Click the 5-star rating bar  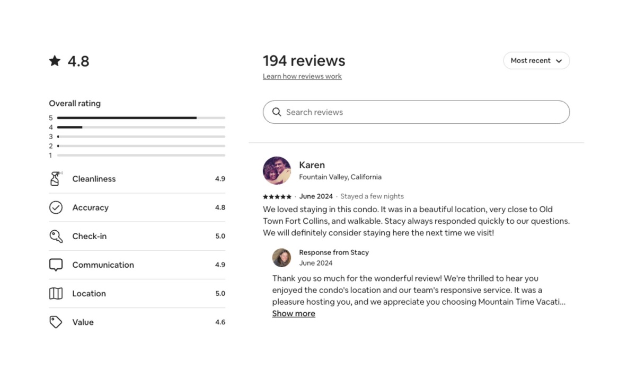click(x=140, y=118)
